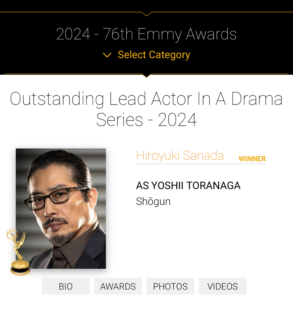Click the AS YOSHII TORANAGA role text
Viewport: 293px width, 311px height.
tap(188, 186)
